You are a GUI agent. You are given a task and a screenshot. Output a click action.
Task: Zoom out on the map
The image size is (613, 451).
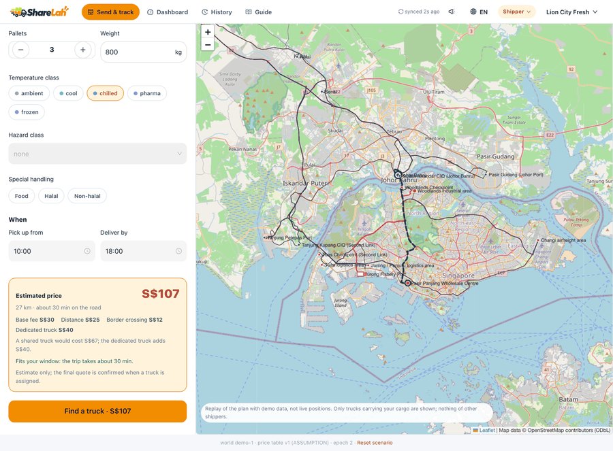click(x=208, y=44)
